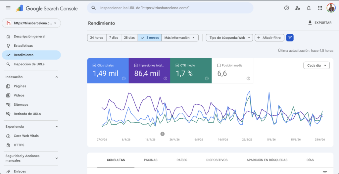Switch to the DÍAS tab
The image size is (339, 174).
coord(310,160)
